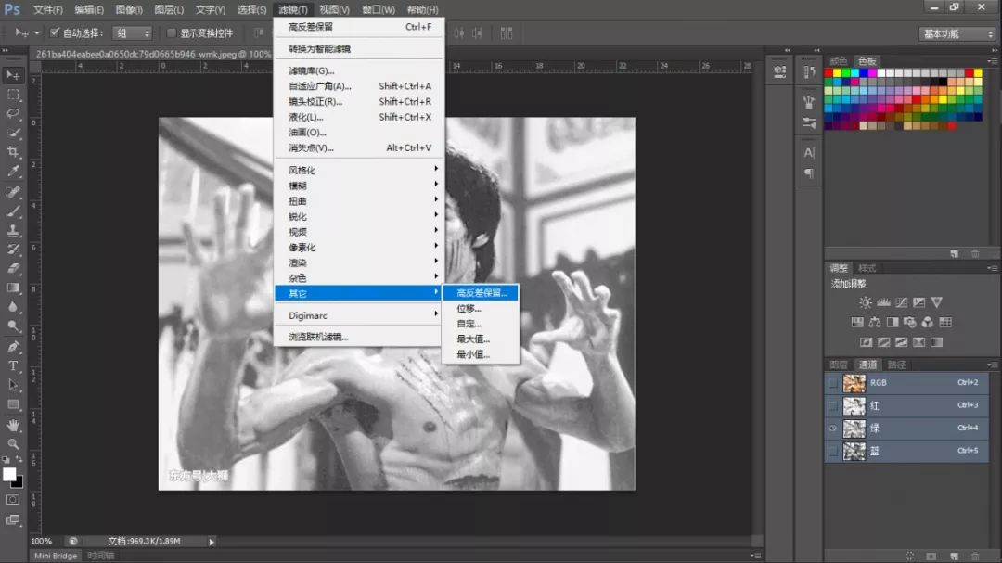Switch to the 样式 panel tab

[867, 268]
